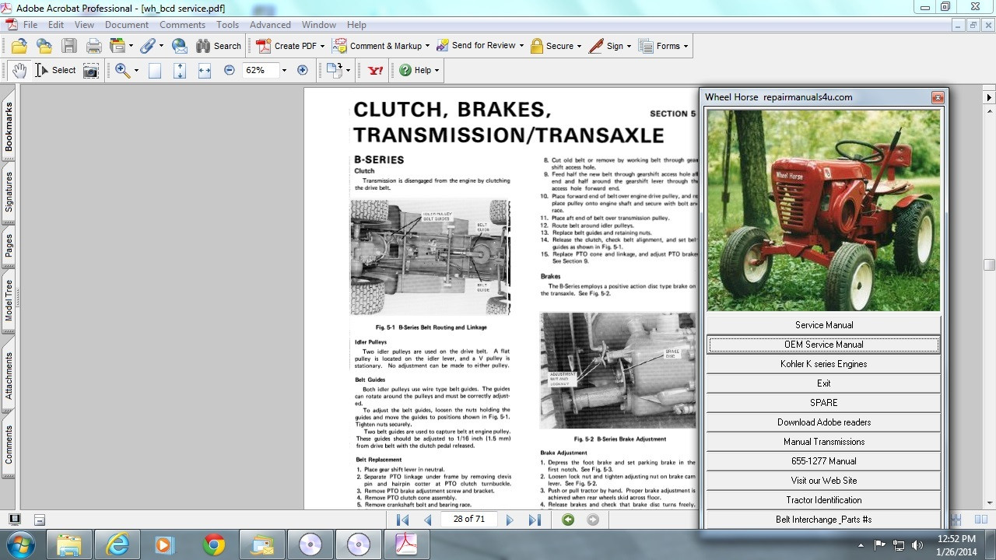Click the rotate pages view icon
Viewport: 996px width, 560px height.
click(x=334, y=70)
